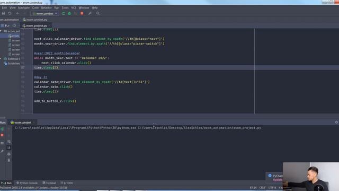Toggle pin tab in the Run panel

click(x=2, y=151)
